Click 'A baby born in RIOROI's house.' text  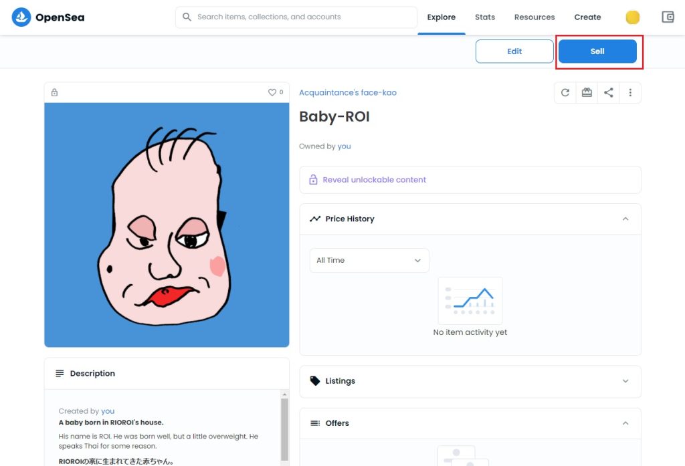111,423
